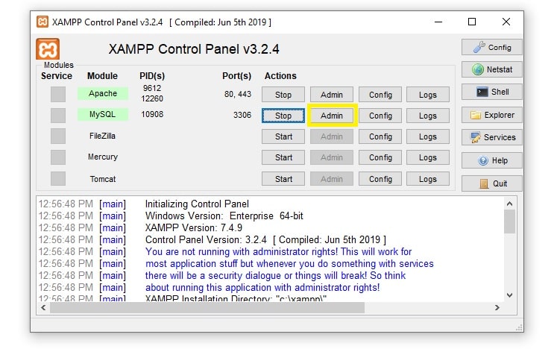Click the log scroll down arrow
Viewport: 554px width, 349px height.
click(509, 295)
